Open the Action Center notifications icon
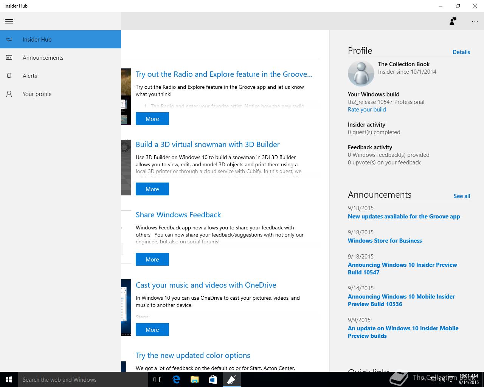This screenshot has height=387, width=484. pyautogui.click(x=451, y=379)
